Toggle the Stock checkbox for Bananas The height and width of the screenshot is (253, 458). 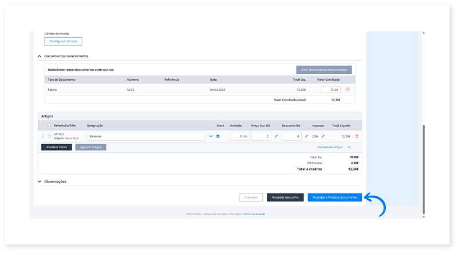218,136
